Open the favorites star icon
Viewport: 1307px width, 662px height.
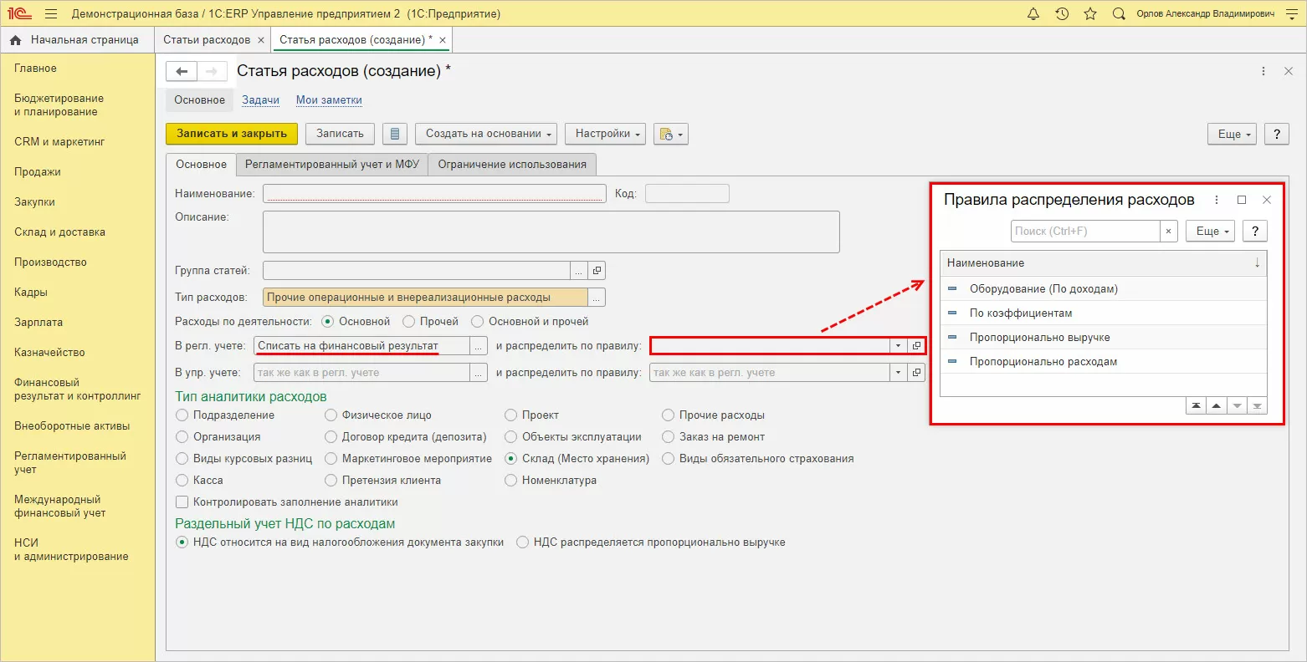click(x=1089, y=14)
